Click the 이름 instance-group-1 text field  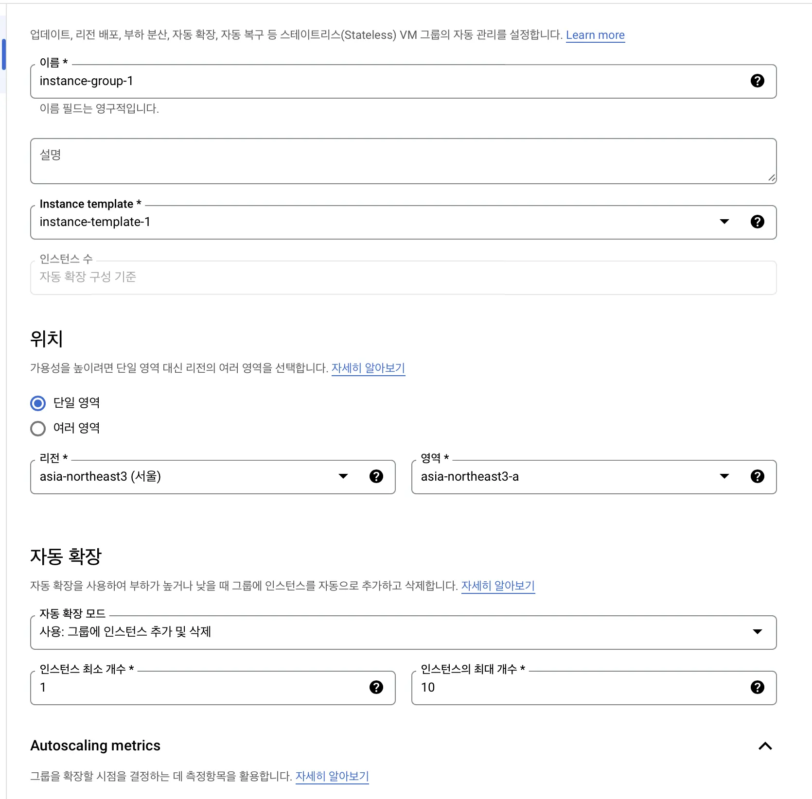pyautogui.click(x=389, y=81)
